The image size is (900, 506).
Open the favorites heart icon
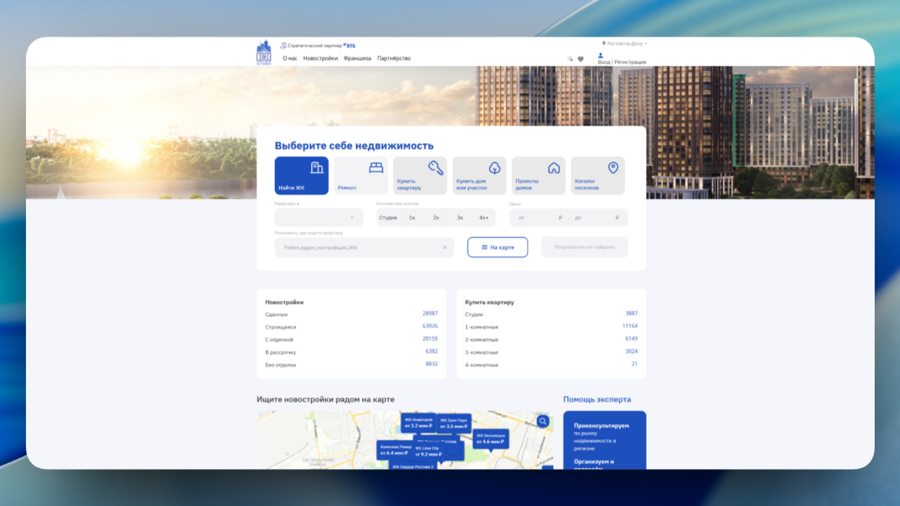tap(581, 59)
